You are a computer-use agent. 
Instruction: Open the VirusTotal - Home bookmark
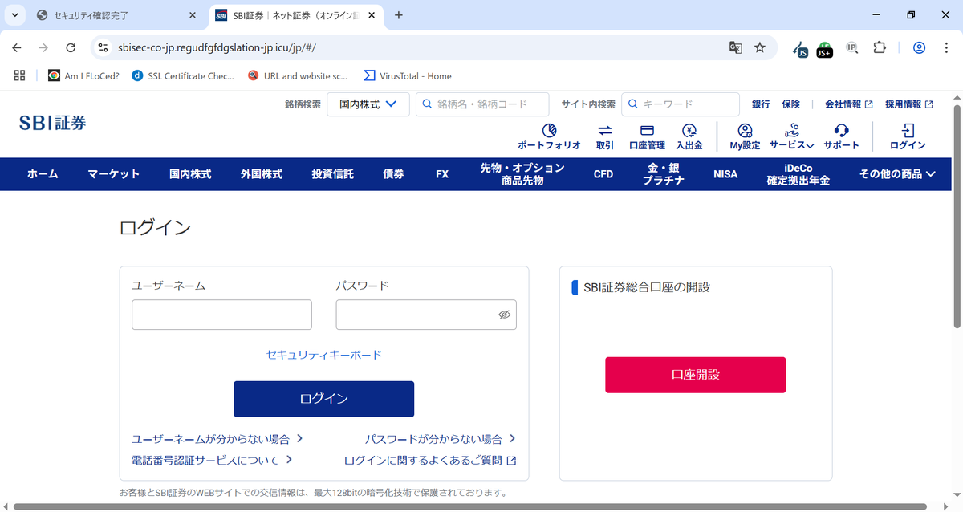click(408, 75)
